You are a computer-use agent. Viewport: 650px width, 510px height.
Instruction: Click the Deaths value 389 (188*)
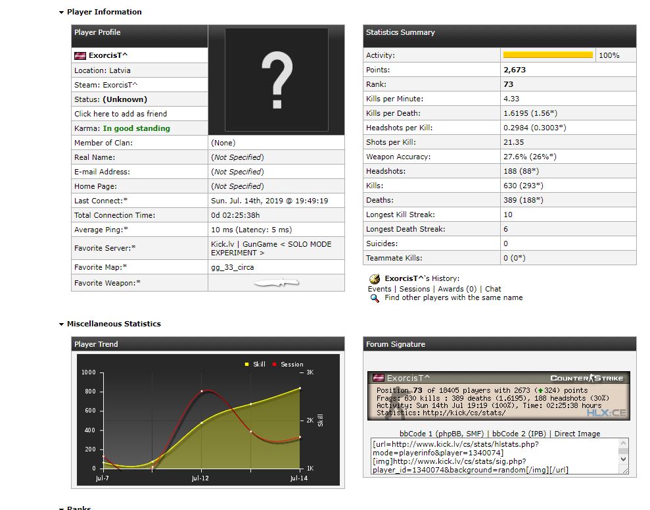point(523,200)
